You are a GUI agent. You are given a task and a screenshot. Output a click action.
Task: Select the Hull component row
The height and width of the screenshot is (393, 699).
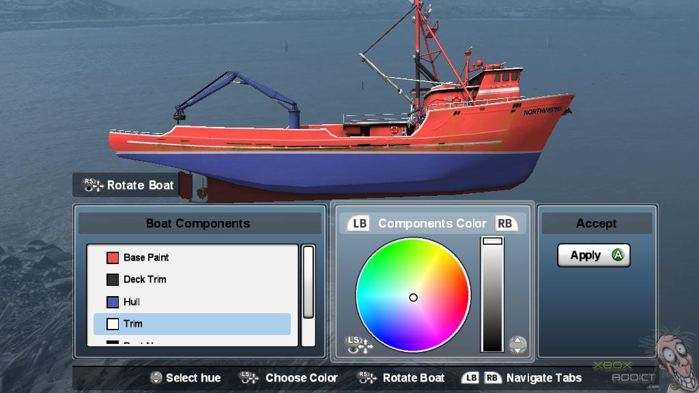point(192,302)
